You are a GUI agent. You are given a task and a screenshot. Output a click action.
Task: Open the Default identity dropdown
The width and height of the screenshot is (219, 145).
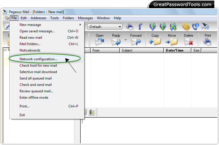[x=105, y=27]
